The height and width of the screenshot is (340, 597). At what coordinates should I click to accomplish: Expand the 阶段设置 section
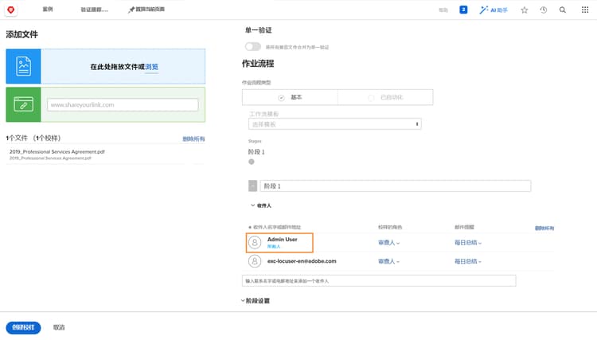[256, 301]
